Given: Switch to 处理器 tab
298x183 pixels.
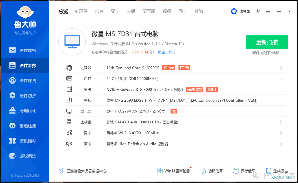Looking at the screenshot, I should coord(81,11).
